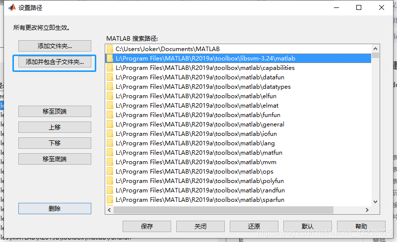Select the toolbox\matlab\iofun path text
The height and width of the screenshot is (242, 397).
pos(196,134)
